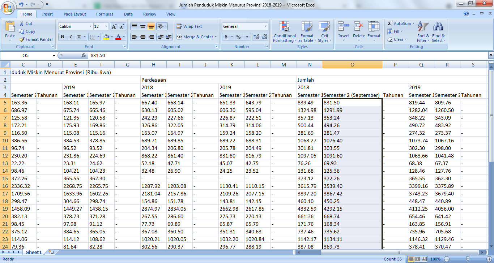This screenshot has height=263, width=494.
Task: Click the Cut scissors icon
Action: [x=22, y=23]
